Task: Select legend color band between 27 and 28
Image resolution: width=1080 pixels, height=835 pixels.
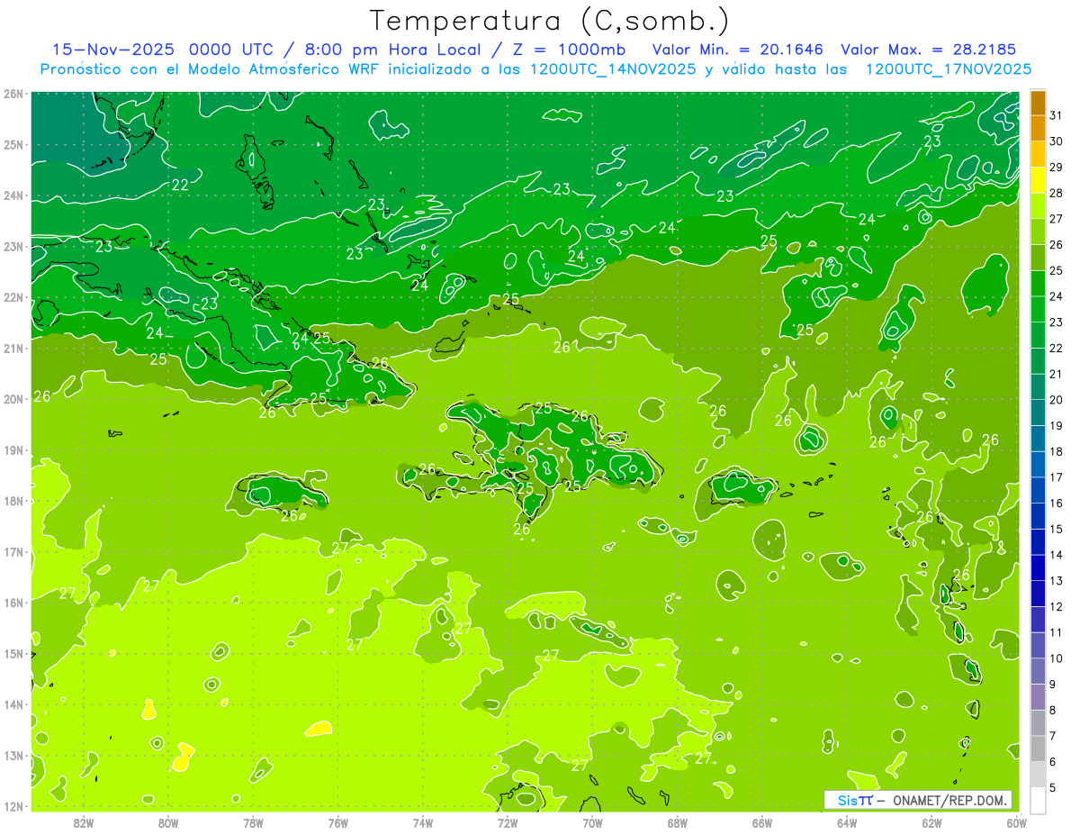Action: (1038, 205)
